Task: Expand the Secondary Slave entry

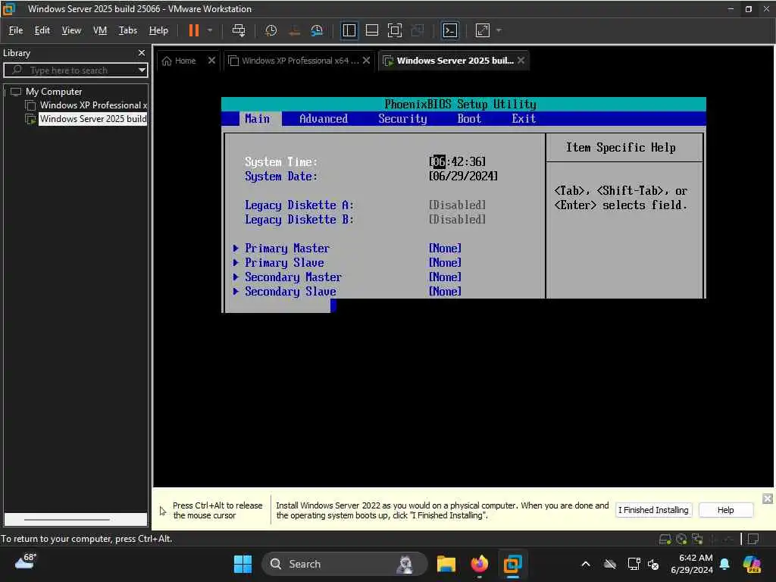Action: click(285, 292)
